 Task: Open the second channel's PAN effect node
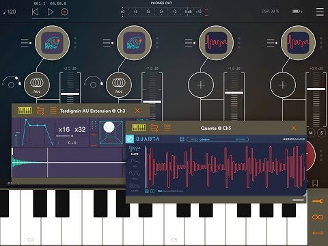tap(119, 85)
